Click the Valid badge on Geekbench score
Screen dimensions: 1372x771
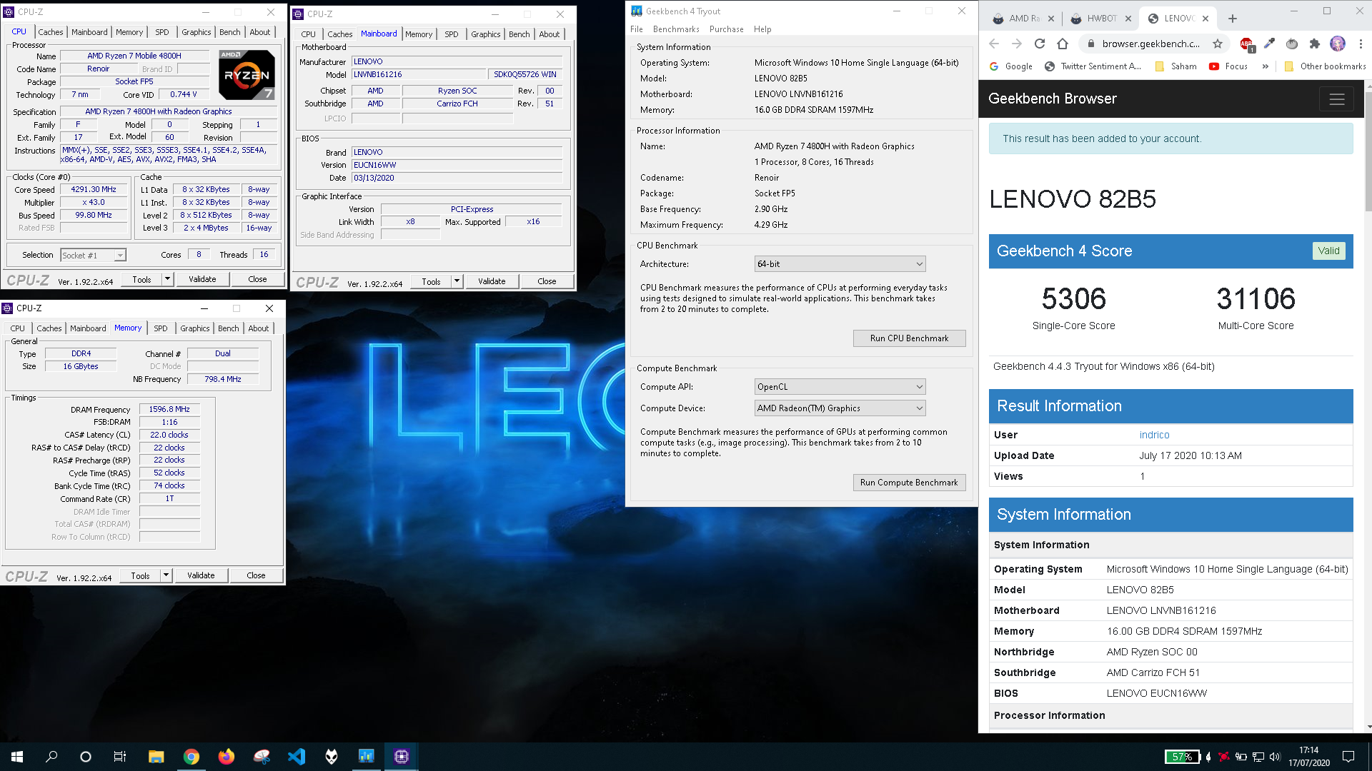(1328, 251)
